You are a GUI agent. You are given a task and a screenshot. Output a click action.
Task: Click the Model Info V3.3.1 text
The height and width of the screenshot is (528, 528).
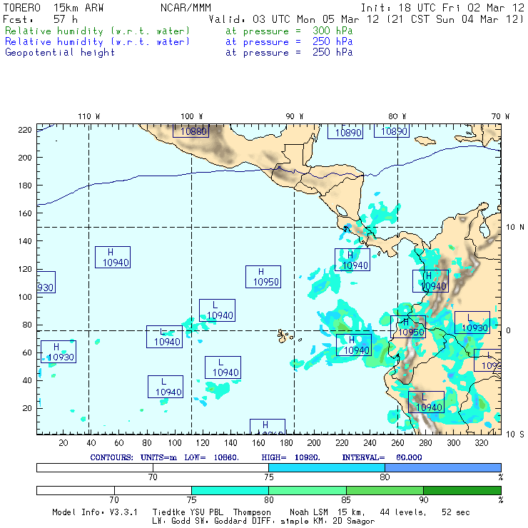click(x=97, y=512)
